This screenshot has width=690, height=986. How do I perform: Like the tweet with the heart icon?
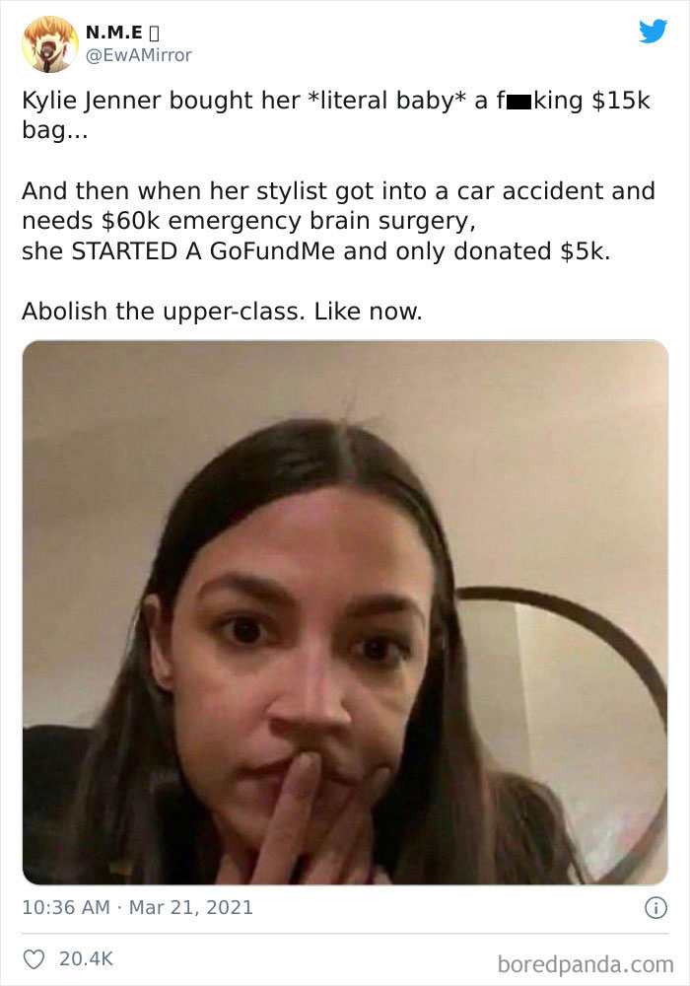tap(34, 959)
